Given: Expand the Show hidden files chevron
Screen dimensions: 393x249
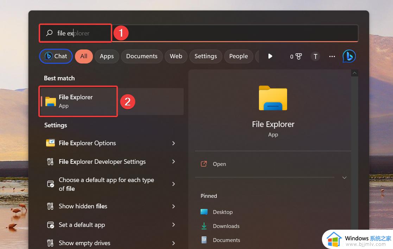Looking at the screenshot, I should click(173, 206).
